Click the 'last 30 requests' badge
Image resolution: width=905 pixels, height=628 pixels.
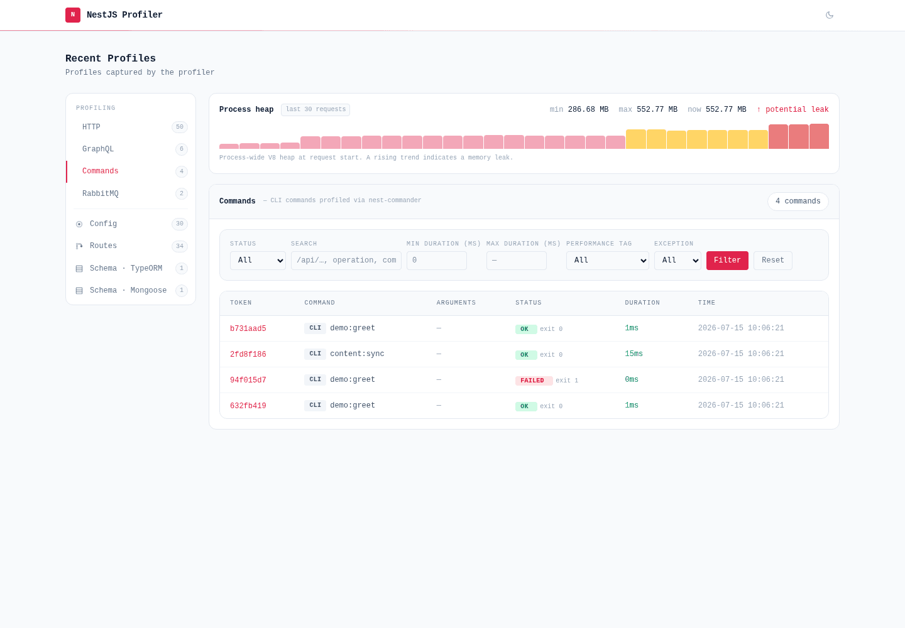tap(315, 110)
